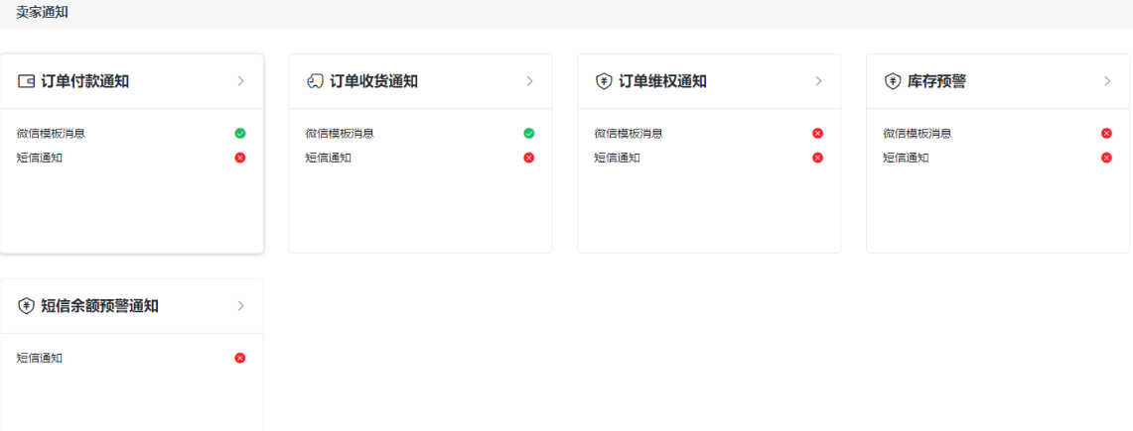Viewport: 1133px width, 431px height.
Task: Toggle 短信通知 status under 订单付款通知
Action: coord(240,158)
